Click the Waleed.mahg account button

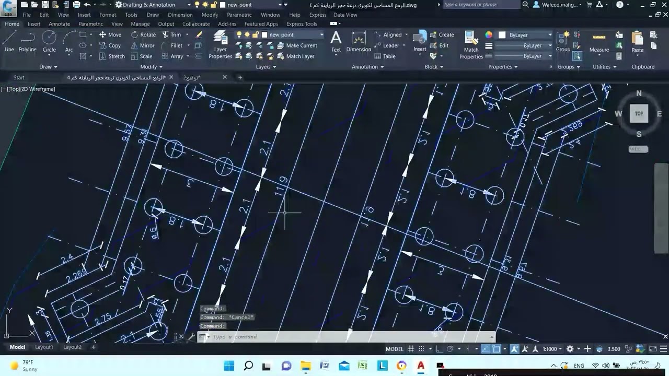point(557,5)
